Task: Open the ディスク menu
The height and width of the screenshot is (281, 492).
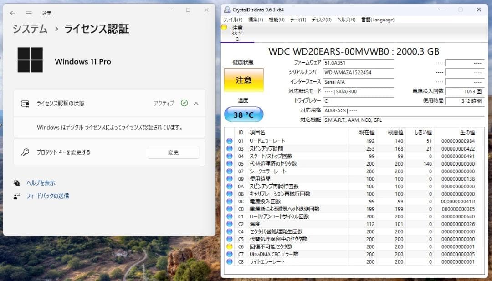Action: (x=321, y=20)
